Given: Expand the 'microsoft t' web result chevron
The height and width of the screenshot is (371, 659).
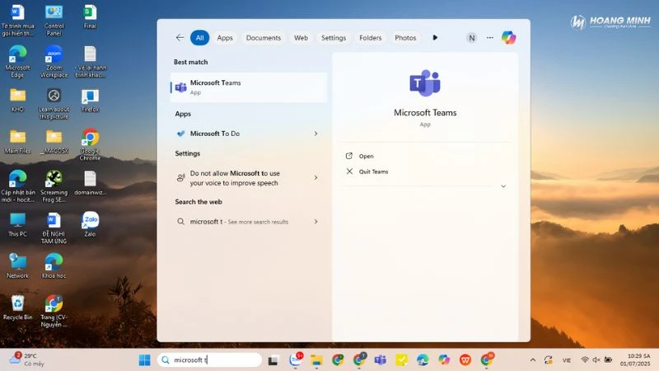Looking at the screenshot, I should coord(315,221).
